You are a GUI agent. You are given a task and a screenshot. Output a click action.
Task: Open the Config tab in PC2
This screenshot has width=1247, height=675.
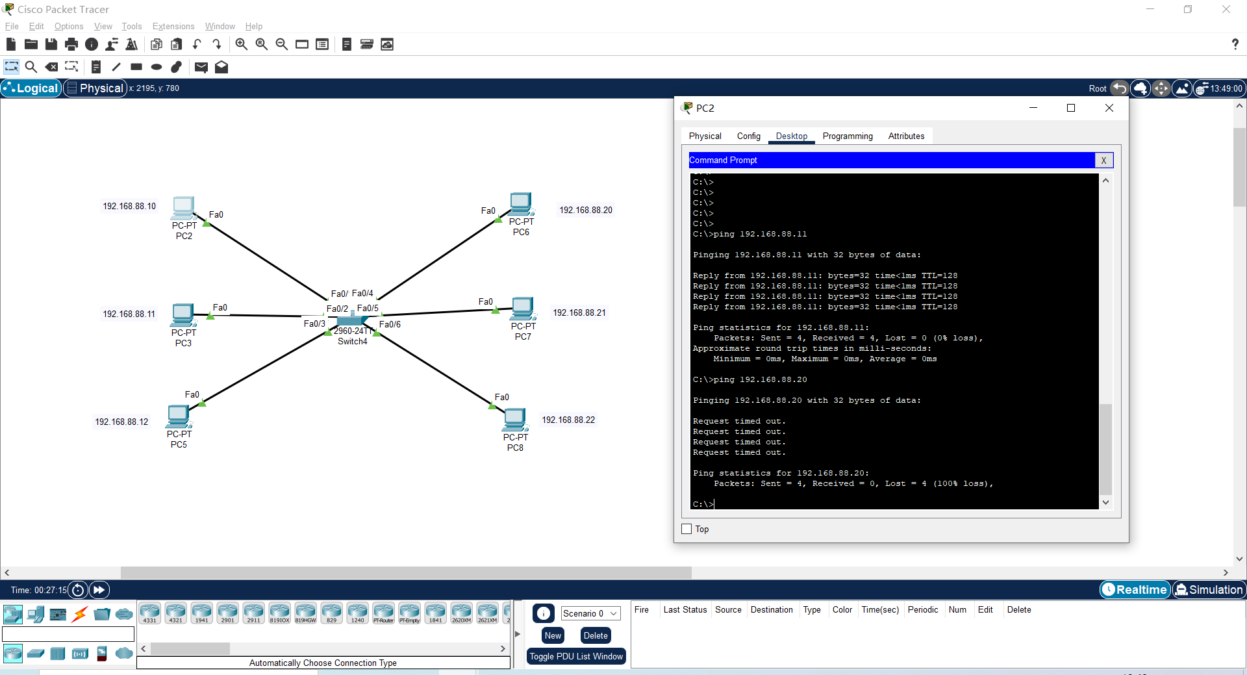[748, 136]
